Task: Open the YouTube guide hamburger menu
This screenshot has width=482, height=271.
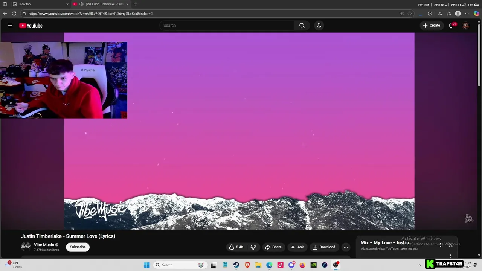Action: [x=10, y=26]
